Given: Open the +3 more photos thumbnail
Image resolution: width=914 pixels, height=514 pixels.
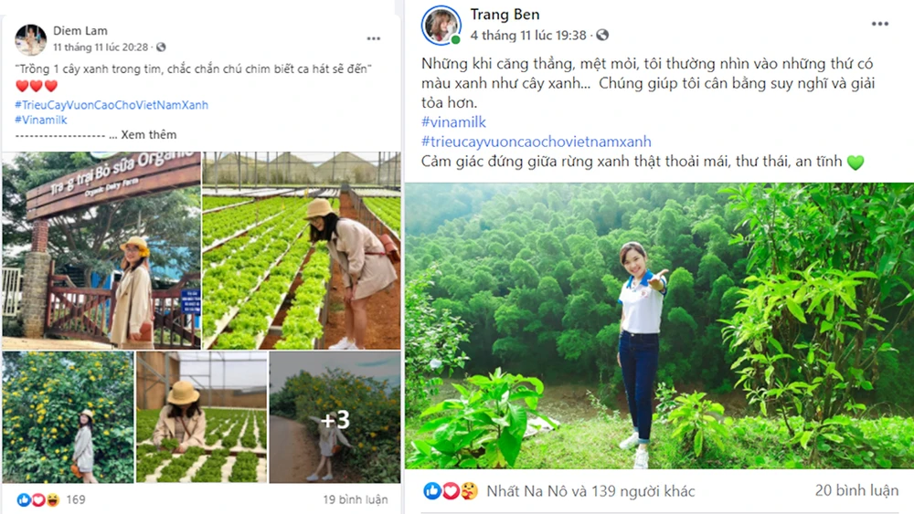Looking at the screenshot, I should click(335, 417).
